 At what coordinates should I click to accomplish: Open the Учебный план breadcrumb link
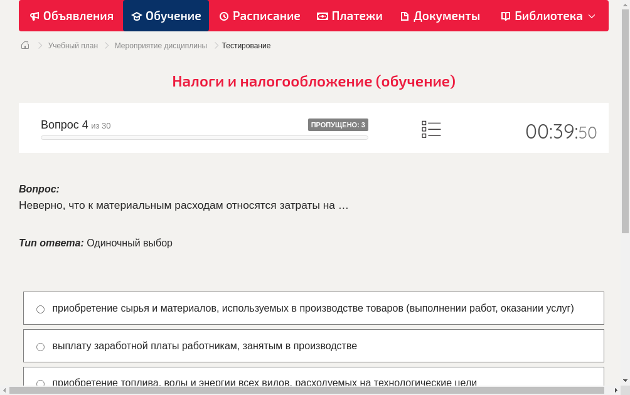[72, 45]
